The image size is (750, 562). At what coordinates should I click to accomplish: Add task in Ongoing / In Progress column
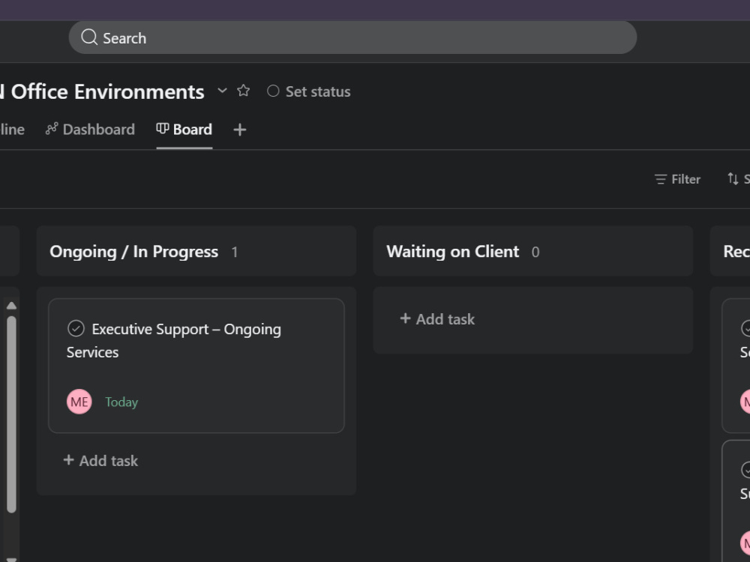pyautogui.click(x=100, y=460)
